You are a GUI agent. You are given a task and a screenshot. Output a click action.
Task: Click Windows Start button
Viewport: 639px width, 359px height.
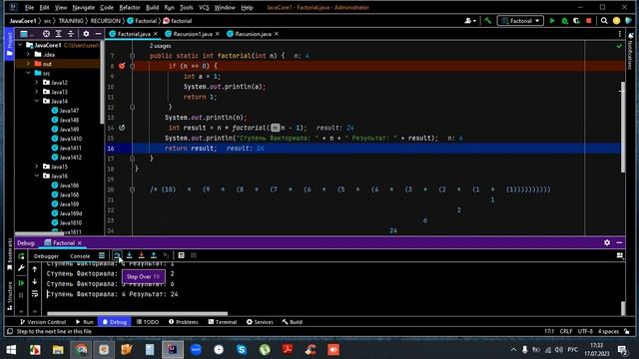(x=11, y=350)
